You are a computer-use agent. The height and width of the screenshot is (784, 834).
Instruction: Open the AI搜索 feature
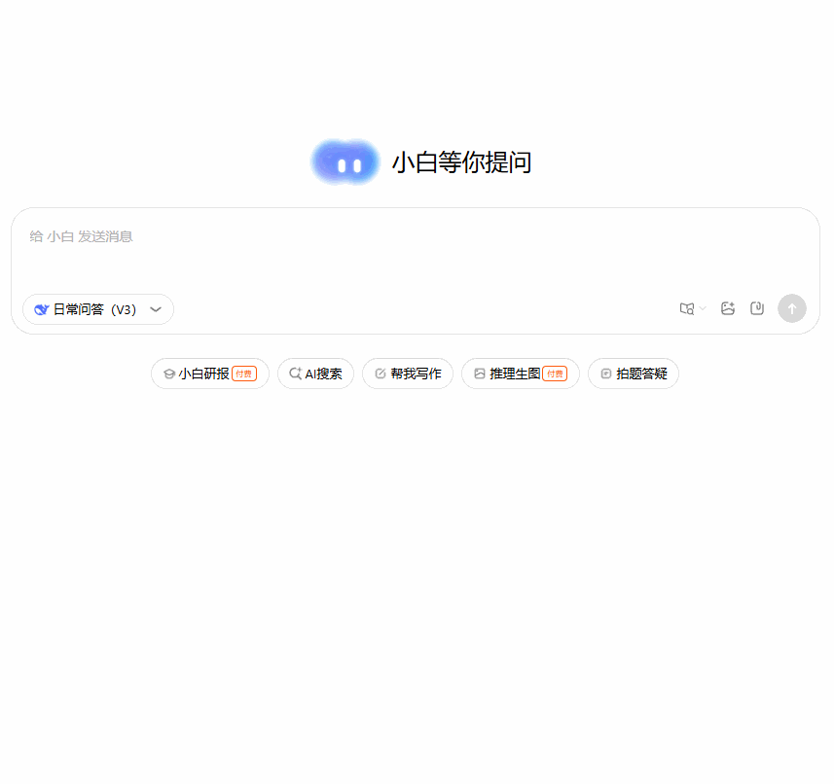point(315,373)
